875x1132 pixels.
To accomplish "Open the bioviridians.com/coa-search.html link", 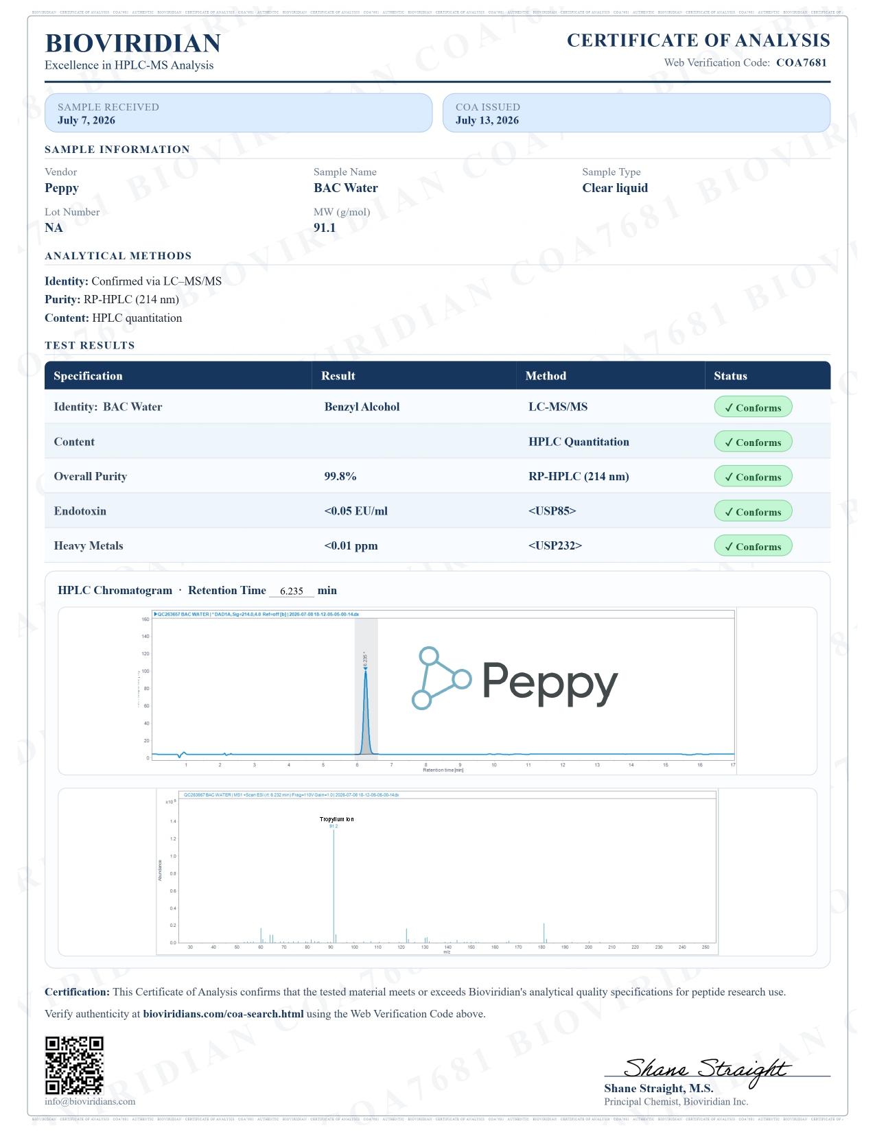I will [223, 1013].
